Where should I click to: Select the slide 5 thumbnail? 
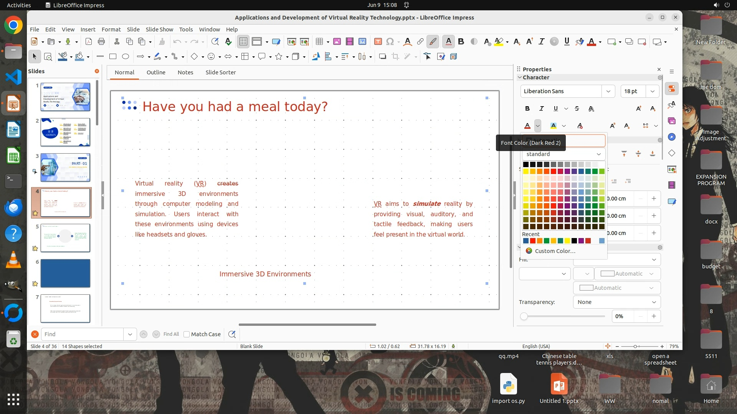(65, 238)
